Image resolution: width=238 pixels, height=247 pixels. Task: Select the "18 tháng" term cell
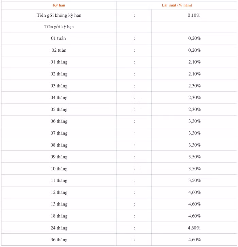[59, 216]
